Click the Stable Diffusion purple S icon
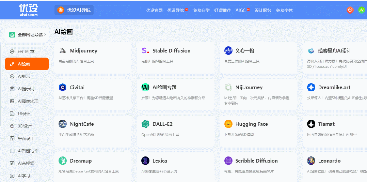The width and height of the screenshot is (367, 182). tap(145, 50)
